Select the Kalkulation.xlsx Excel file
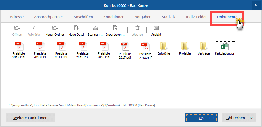Image resolution: width=262 pixels, height=127 pixels. point(225,50)
